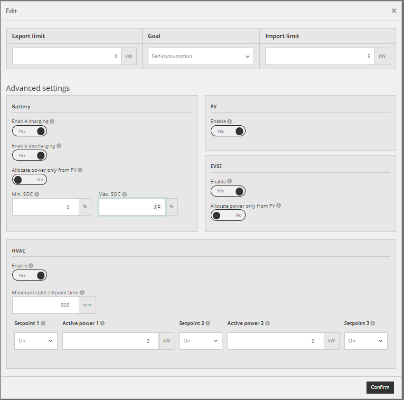Toggle Battery Enable discharging switch
The width and height of the screenshot is (404, 400).
point(30,155)
